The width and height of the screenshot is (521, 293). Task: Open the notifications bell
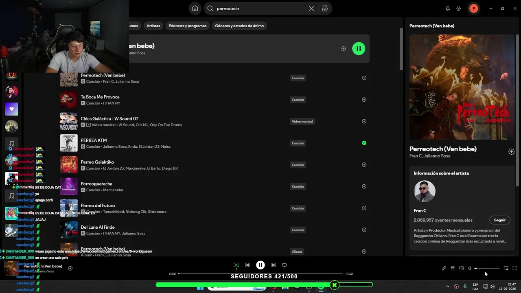448,9
